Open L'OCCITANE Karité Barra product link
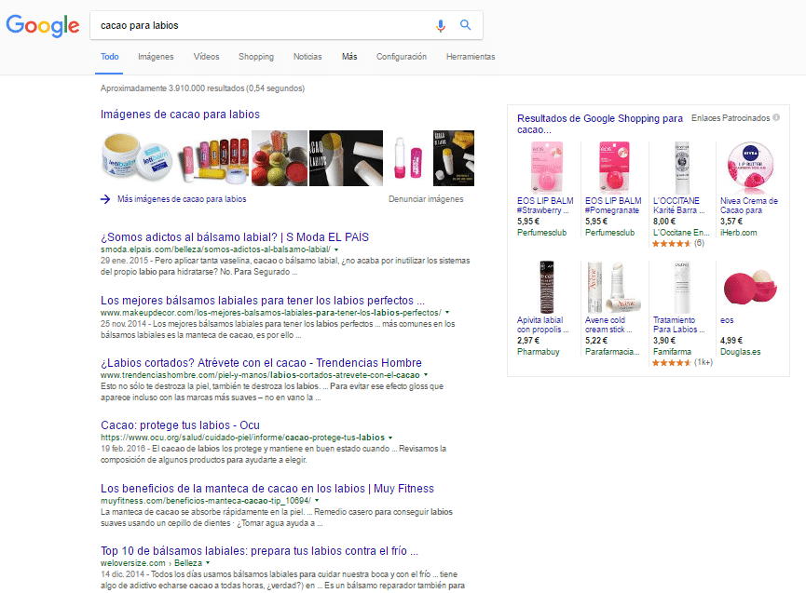 click(678, 206)
